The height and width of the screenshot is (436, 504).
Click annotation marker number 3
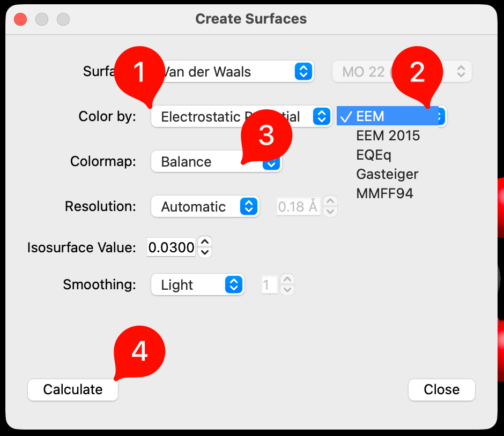point(266,136)
